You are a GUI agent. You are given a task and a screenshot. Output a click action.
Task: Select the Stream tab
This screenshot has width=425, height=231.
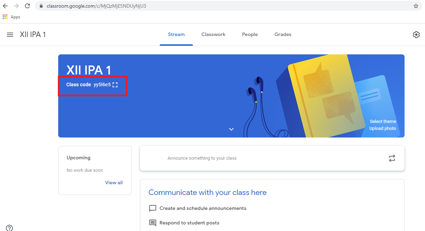coord(176,34)
